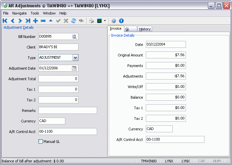The width and height of the screenshot is (232, 165).
Task: Expand the Type dropdown list
Action: tap(75, 58)
